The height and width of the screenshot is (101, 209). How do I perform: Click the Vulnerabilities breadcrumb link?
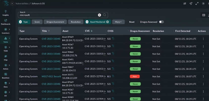(x=22, y=4)
